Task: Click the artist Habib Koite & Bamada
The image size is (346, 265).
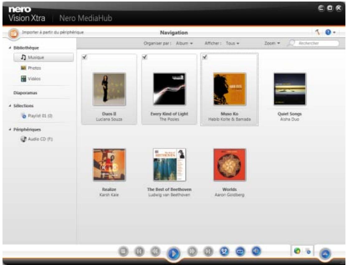Action: click(x=230, y=119)
